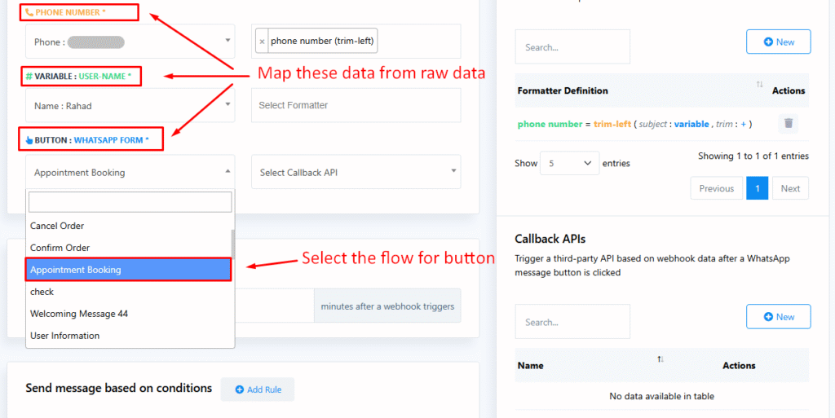Expand the Name : Rahad dropdown
The width and height of the screenshot is (835, 418).
(130, 105)
